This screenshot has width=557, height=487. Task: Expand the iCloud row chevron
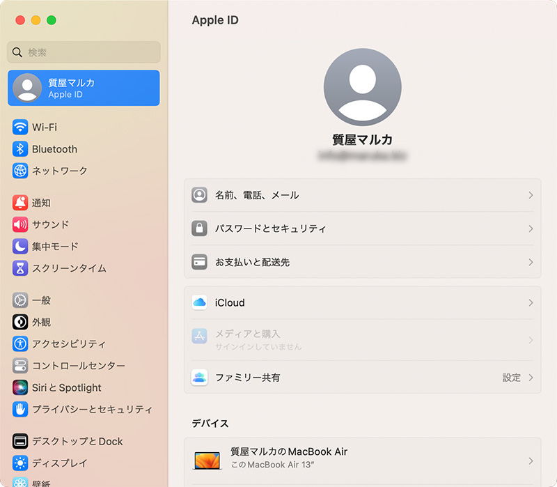pos(531,303)
